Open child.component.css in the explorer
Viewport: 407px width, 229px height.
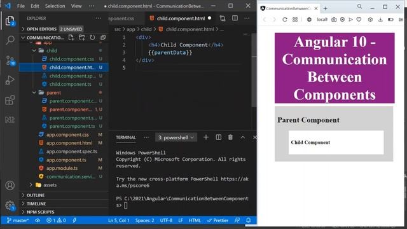pos(64,59)
